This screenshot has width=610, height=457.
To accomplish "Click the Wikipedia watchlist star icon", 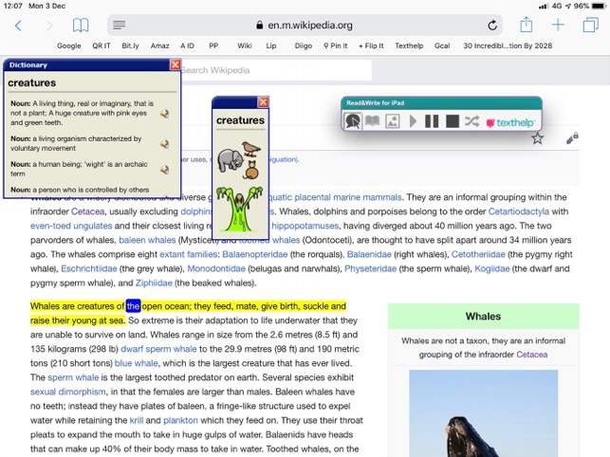I will [x=538, y=138].
